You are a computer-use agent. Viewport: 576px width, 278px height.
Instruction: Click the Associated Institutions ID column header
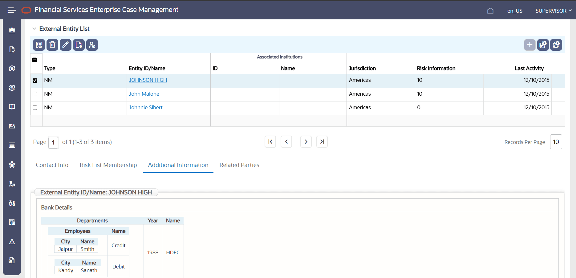pyautogui.click(x=215, y=68)
